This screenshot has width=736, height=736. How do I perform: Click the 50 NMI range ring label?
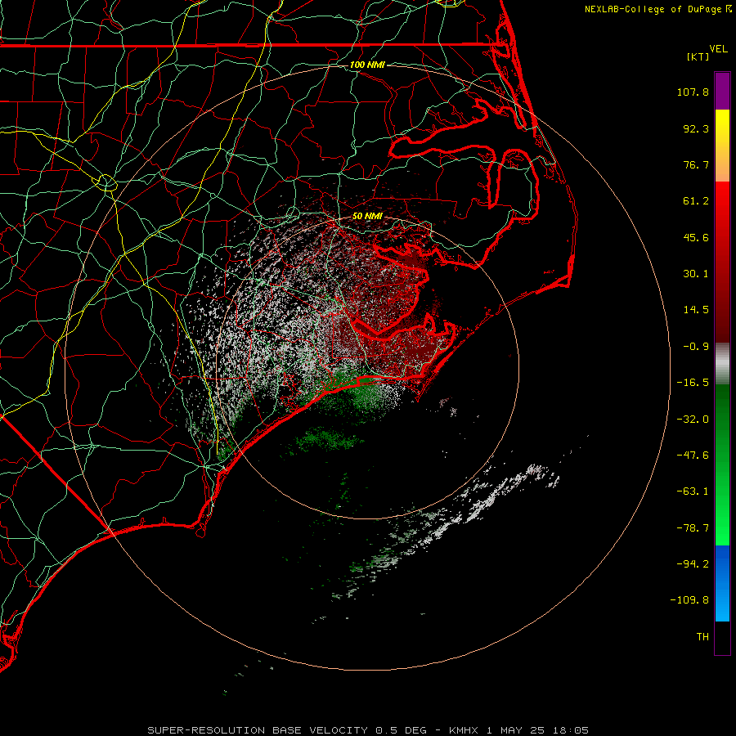coord(367,216)
